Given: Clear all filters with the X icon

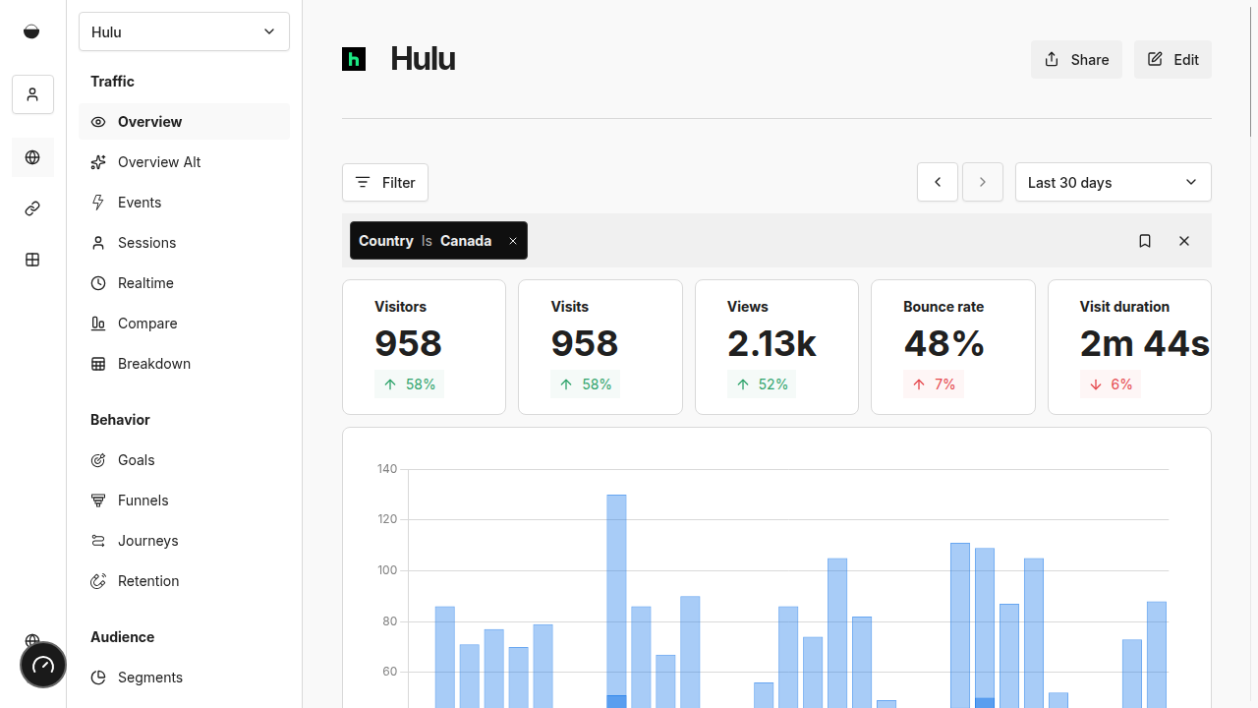Looking at the screenshot, I should coord(1184,241).
